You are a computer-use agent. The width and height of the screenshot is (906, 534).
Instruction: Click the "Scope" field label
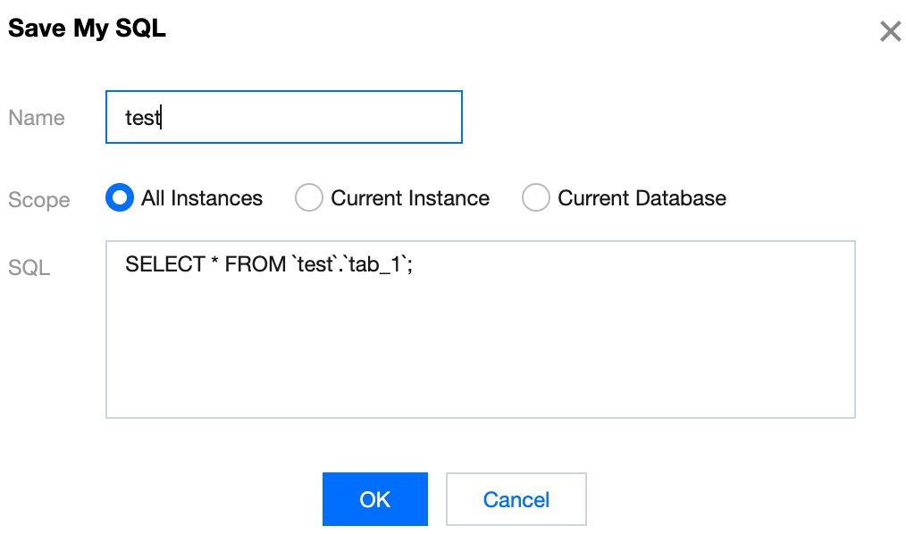(39, 200)
